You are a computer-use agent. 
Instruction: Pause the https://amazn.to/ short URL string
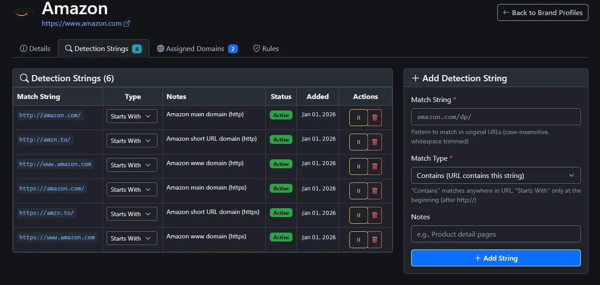[x=358, y=215]
